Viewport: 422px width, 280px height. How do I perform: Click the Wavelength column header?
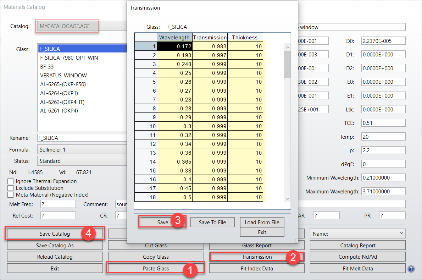(x=175, y=37)
